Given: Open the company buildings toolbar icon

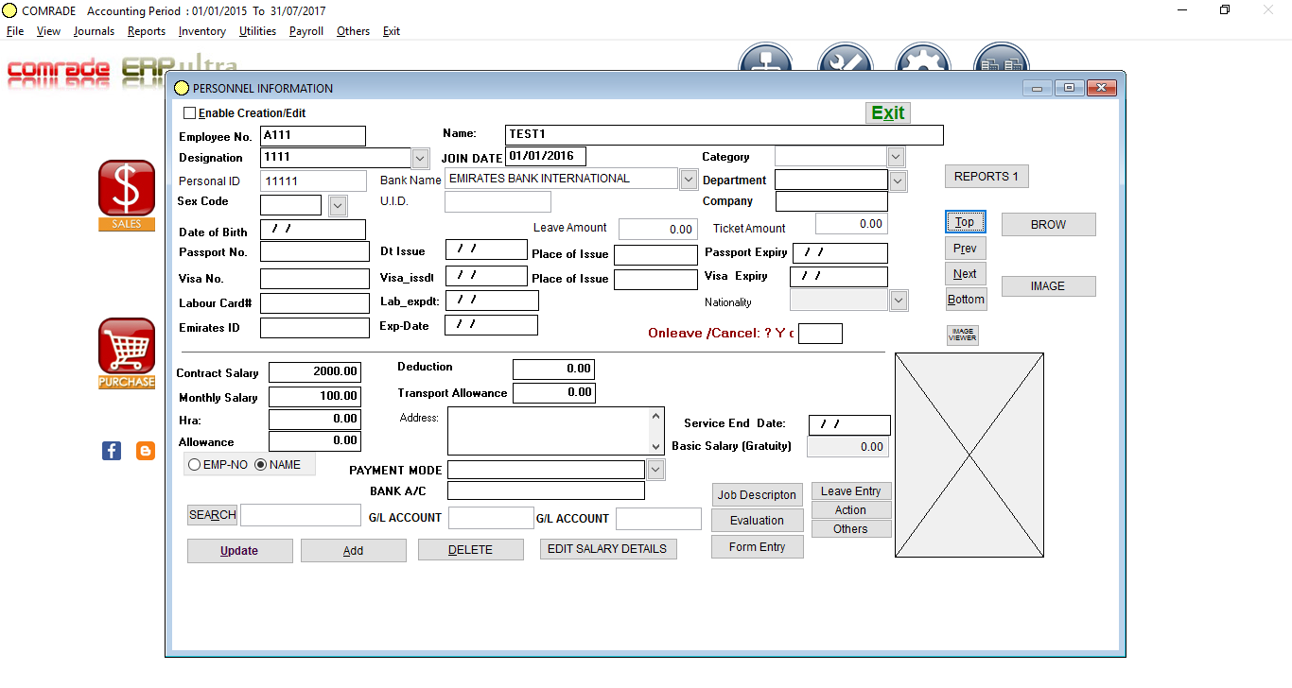Looking at the screenshot, I should click(1000, 64).
